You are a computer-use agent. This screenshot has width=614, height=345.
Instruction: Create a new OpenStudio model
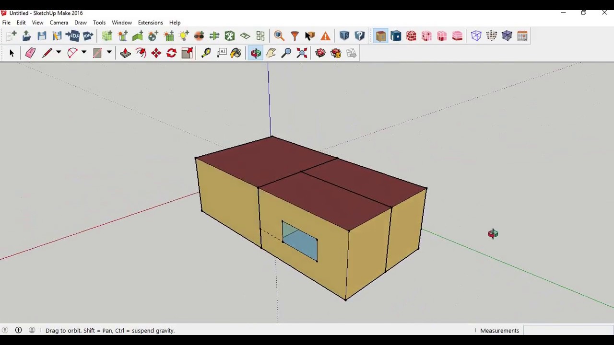(12, 36)
